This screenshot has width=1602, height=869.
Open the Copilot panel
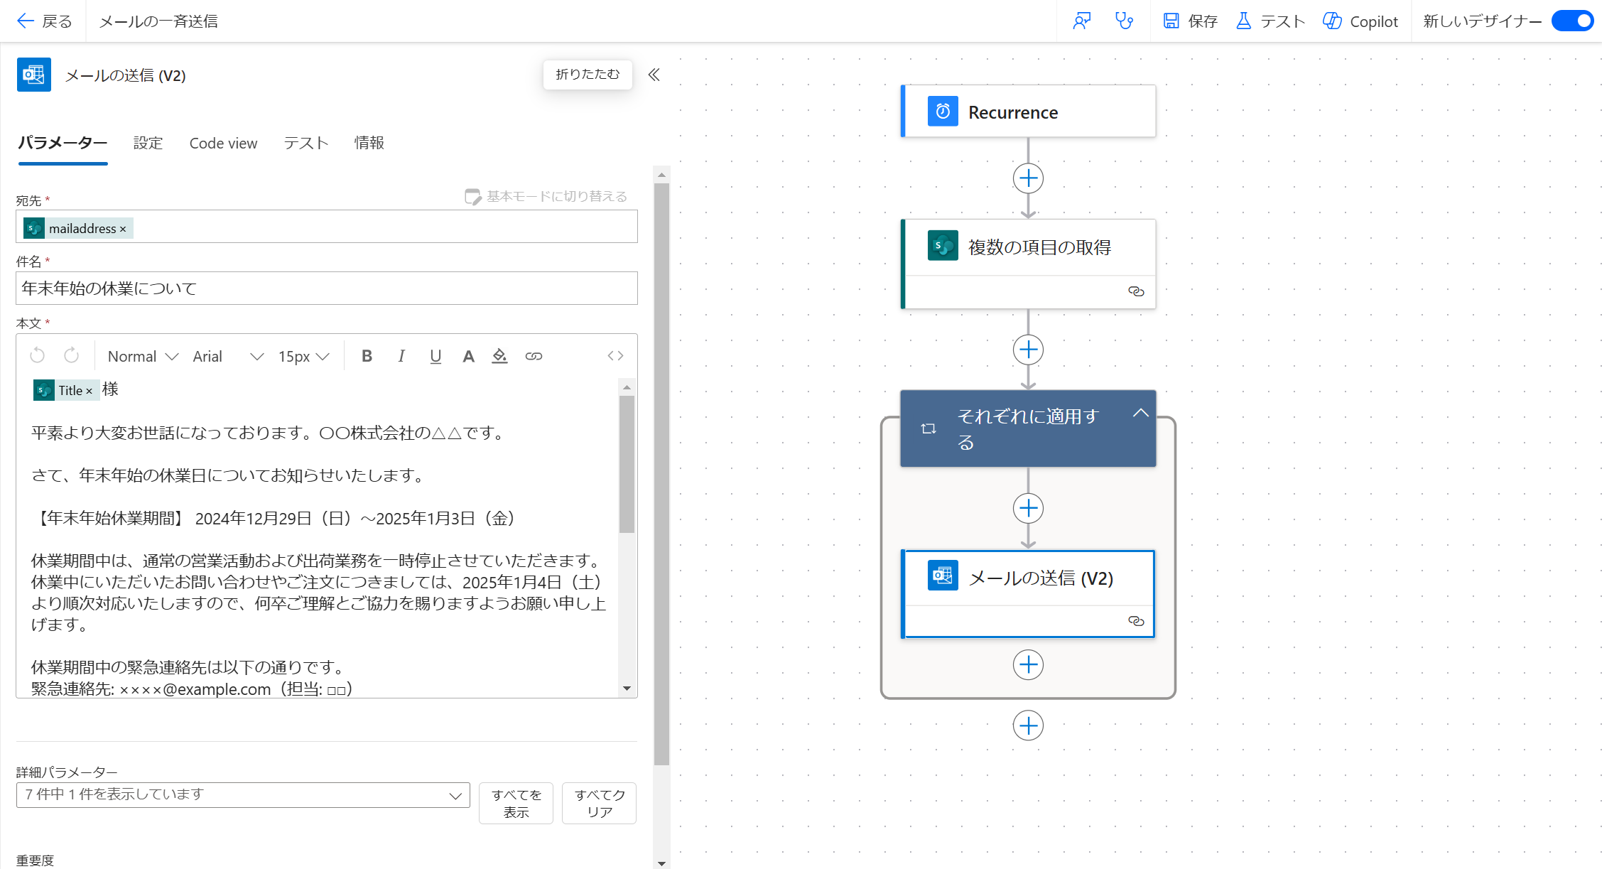point(1360,21)
